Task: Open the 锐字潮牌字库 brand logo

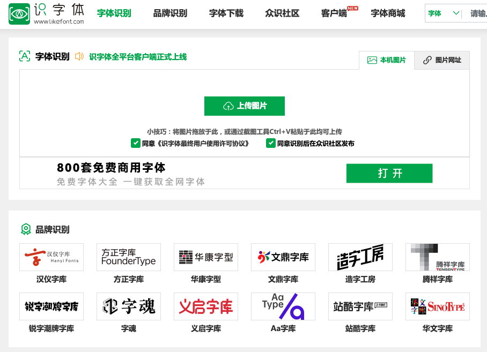Action: pyautogui.click(x=51, y=306)
